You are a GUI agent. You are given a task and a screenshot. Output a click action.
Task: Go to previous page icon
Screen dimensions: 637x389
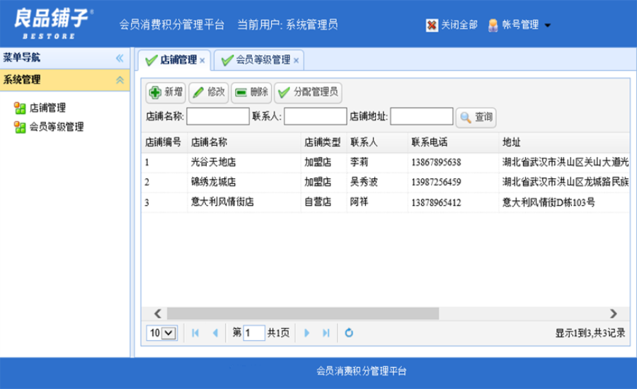pos(215,333)
